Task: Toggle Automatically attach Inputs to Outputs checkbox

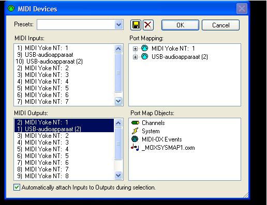Action: click(x=17, y=187)
